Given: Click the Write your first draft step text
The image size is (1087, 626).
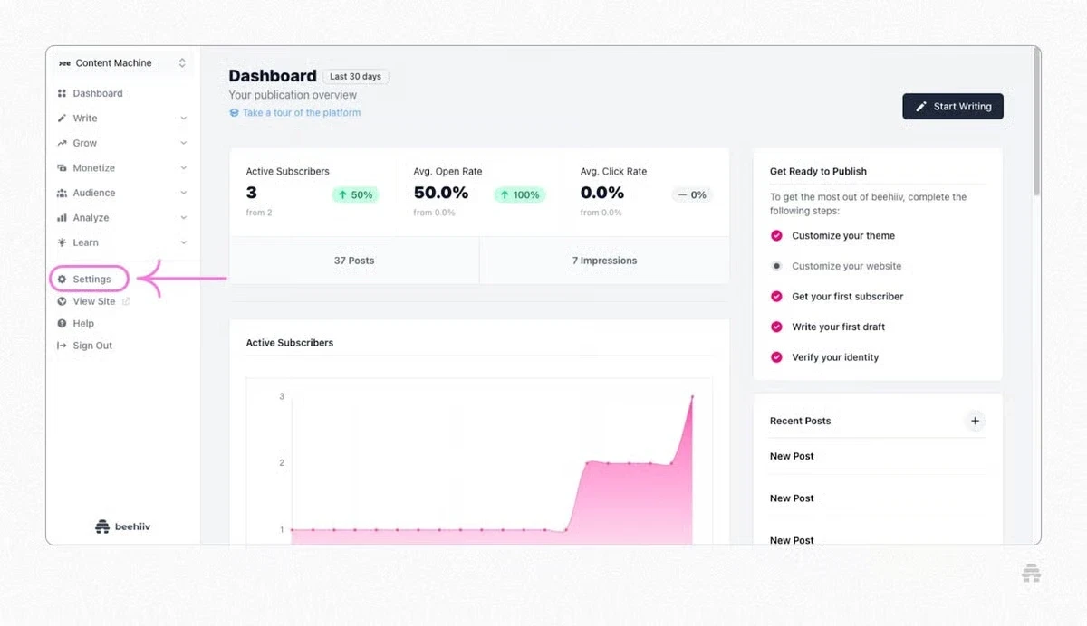Looking at the screenshot, I should [838, 327].
